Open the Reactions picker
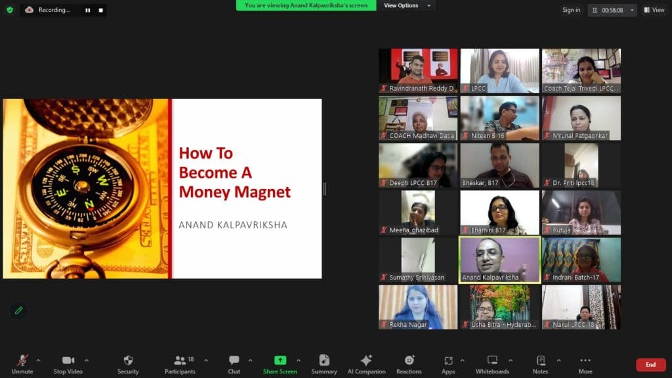The height and width of the screenshot is (378, 672). coord(409,364)
